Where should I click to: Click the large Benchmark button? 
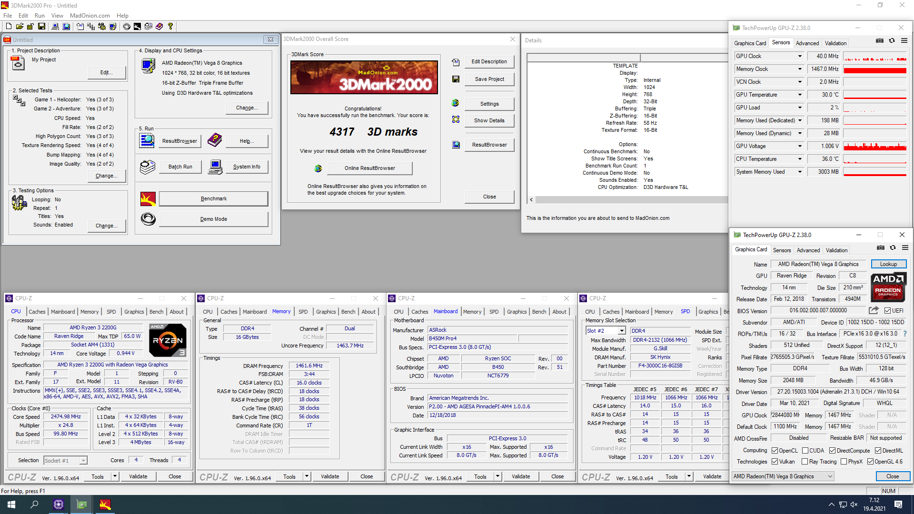point(213,198)
